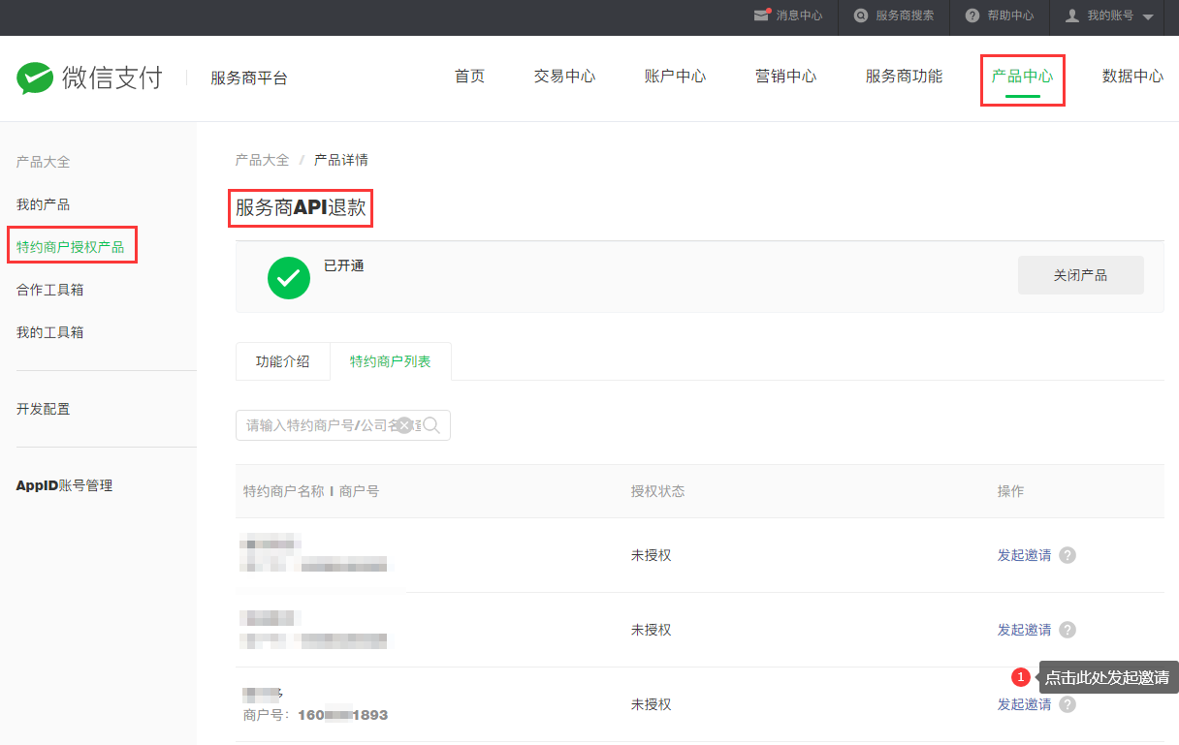The width and height of the screenshot is (1179, 745).
Task: Click help question icon in first merchant row
Action: [1067, 555]
